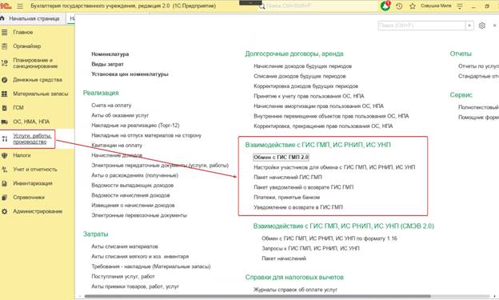Open Счета на оплату link
The image size is (499, 300).
pos(111,105)
